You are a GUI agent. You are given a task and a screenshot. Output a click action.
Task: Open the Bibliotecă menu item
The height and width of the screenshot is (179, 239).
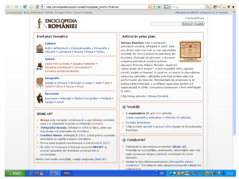pos(37,13)
